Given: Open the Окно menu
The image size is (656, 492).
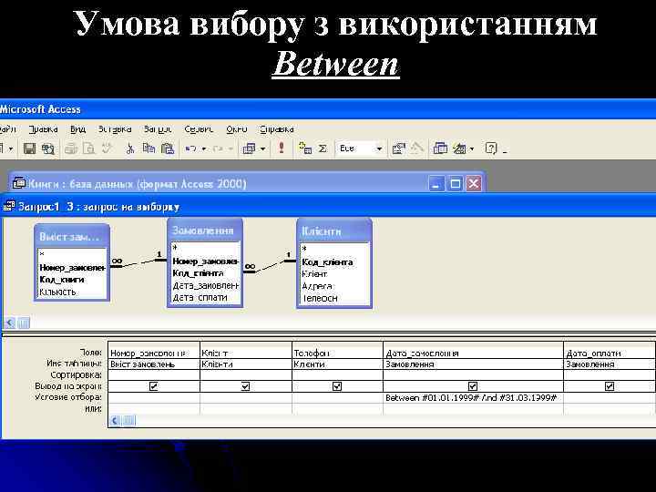Looking at the screenshot, I should click(x=237, y=129).
